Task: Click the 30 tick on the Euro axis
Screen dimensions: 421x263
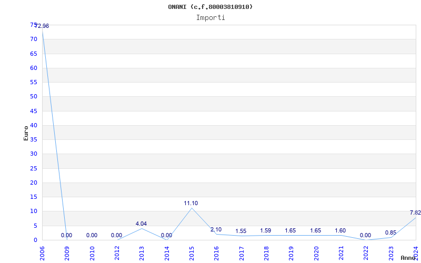Action: pyautogui.click(x=34, y=154)
